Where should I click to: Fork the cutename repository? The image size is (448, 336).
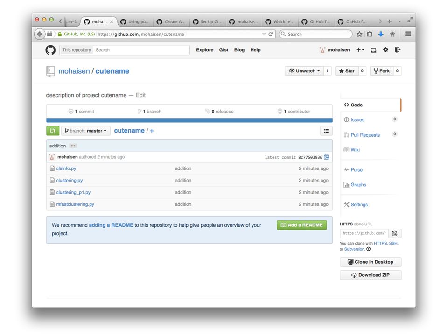pyautogui.click(x=382, y=71)
